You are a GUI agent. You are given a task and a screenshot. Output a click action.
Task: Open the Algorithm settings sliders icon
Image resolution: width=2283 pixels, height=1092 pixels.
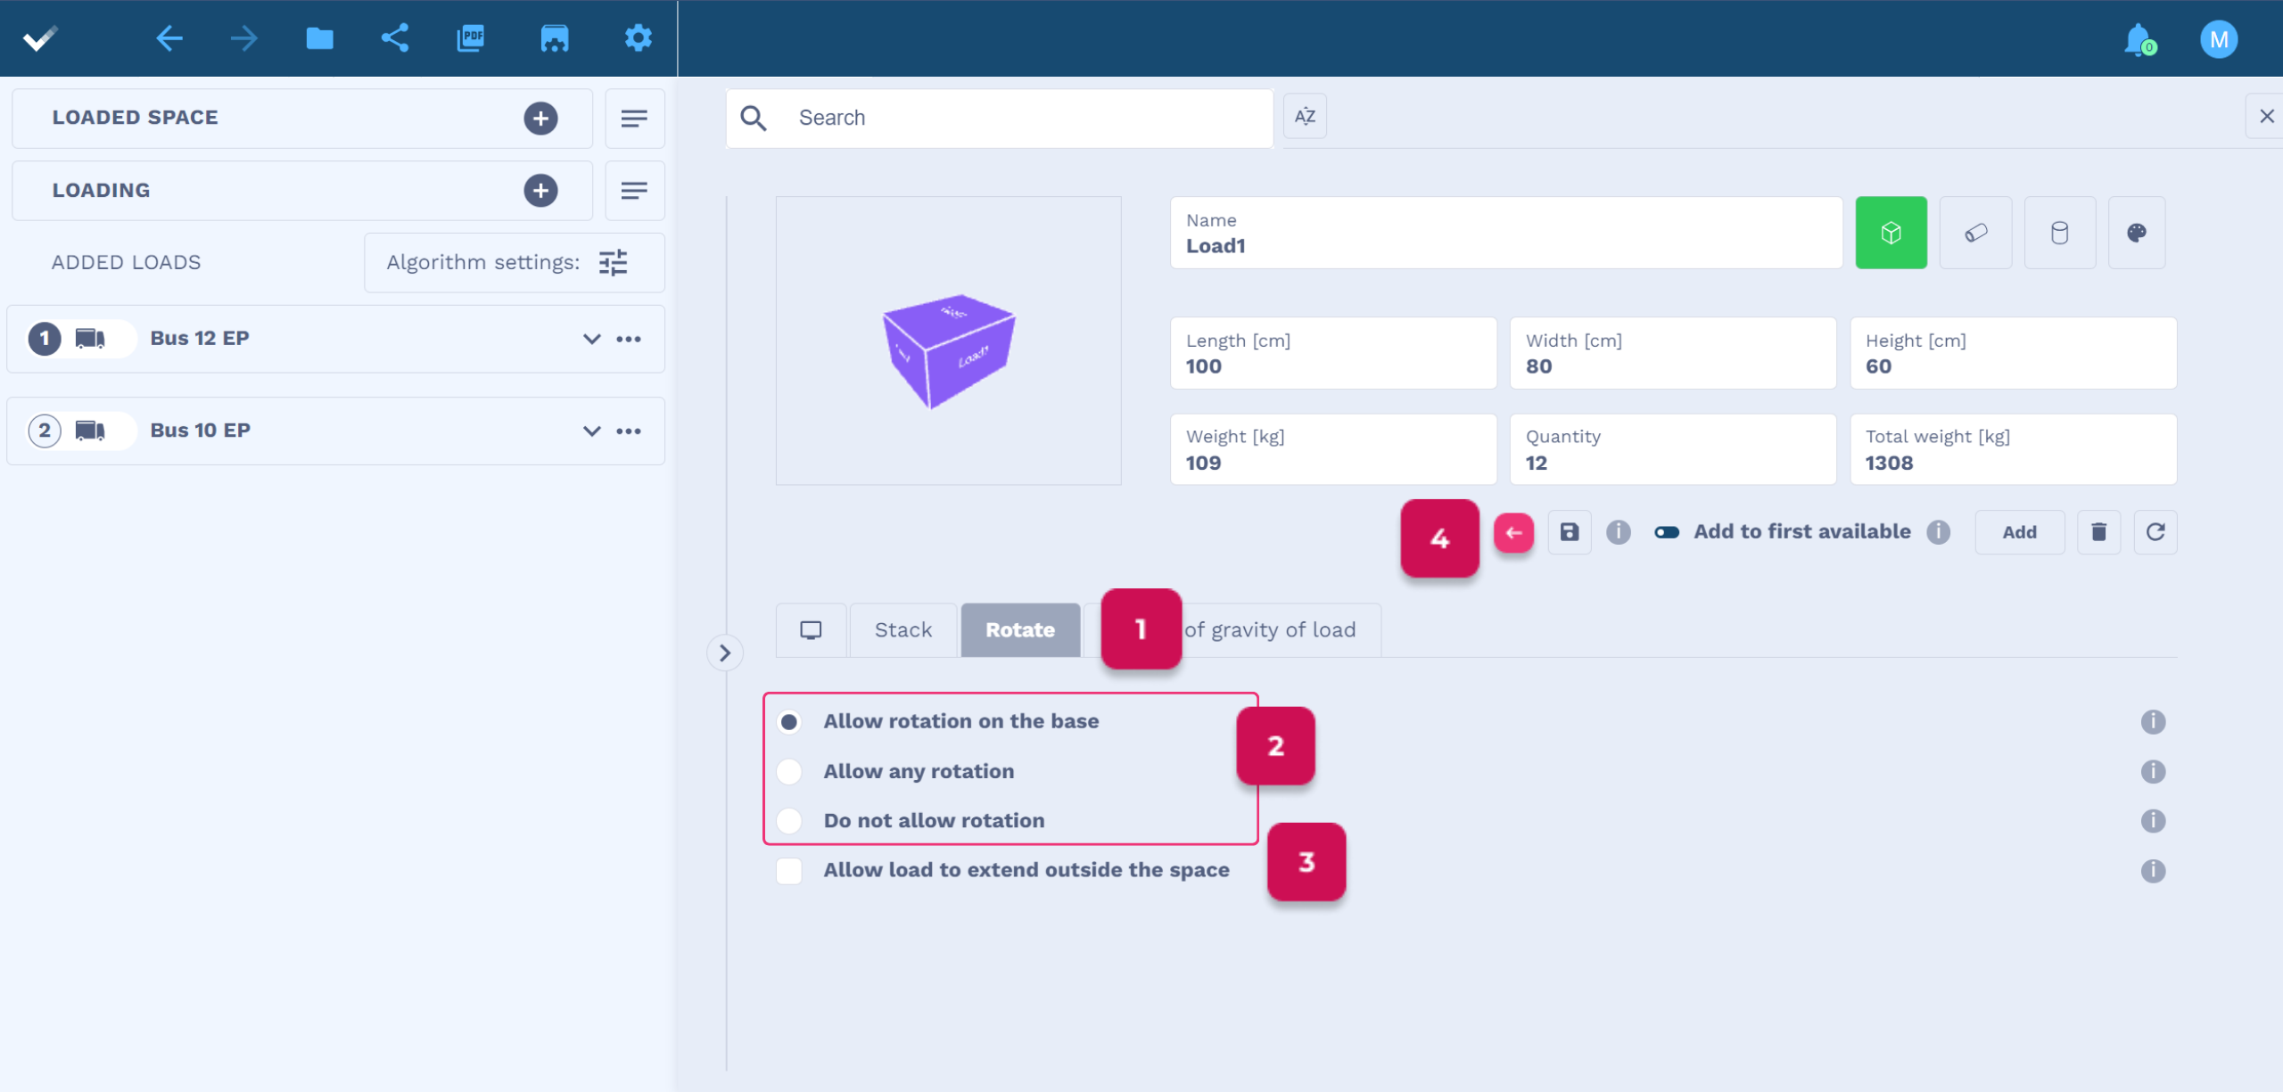[x=614, y=263]
